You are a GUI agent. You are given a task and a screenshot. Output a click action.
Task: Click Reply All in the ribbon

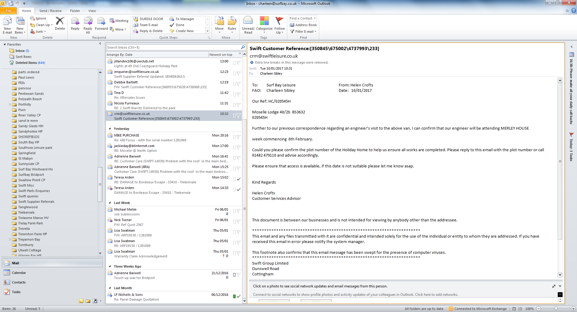pos(88,25)
